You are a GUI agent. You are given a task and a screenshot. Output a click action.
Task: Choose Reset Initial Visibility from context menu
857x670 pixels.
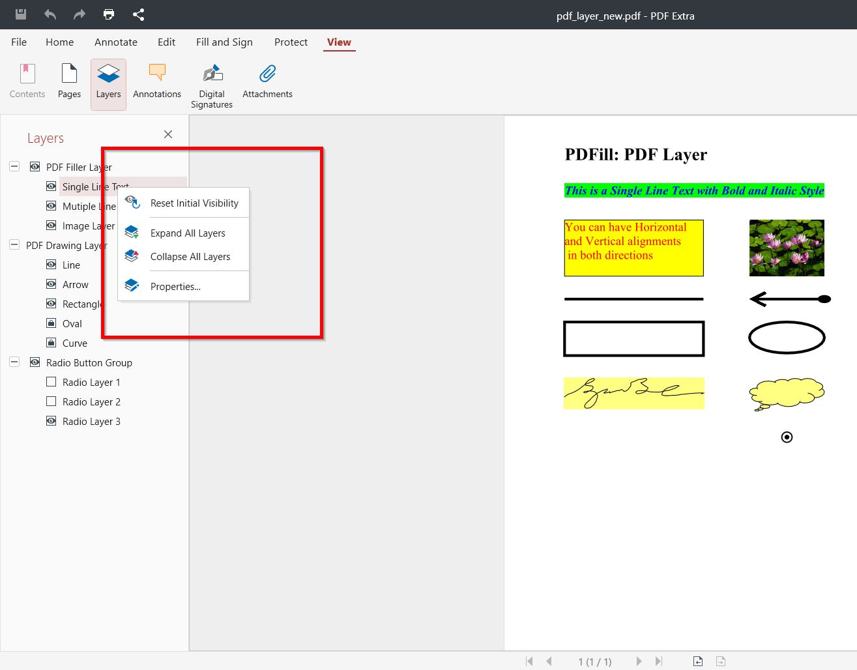pos(194,203)
